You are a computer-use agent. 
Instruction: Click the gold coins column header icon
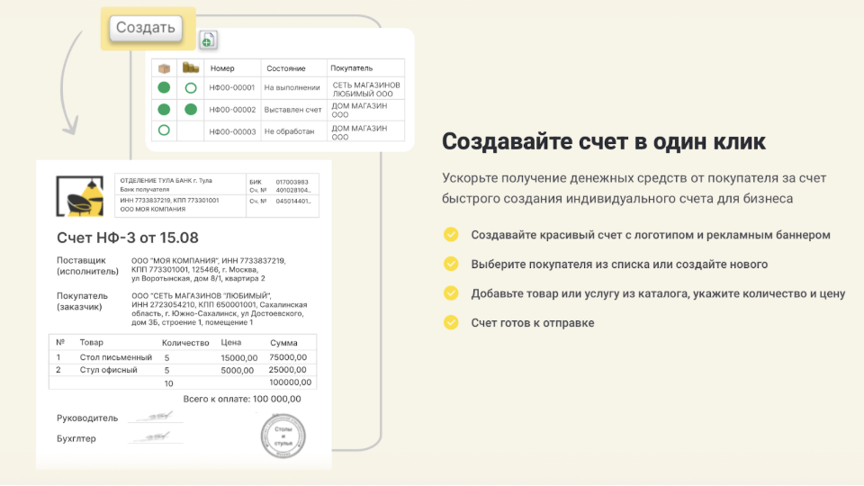point(190,67)
